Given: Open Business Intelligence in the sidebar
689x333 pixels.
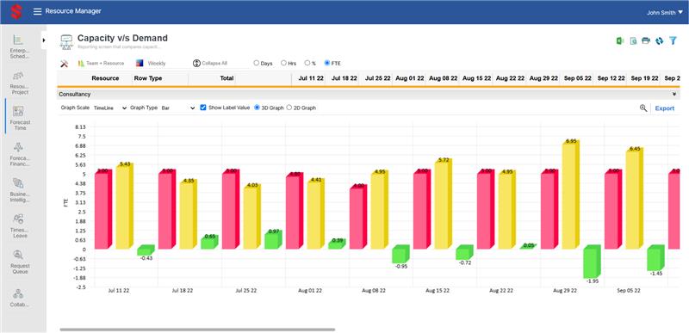Looking at the screenshot, I should click(x=19, y=190).
